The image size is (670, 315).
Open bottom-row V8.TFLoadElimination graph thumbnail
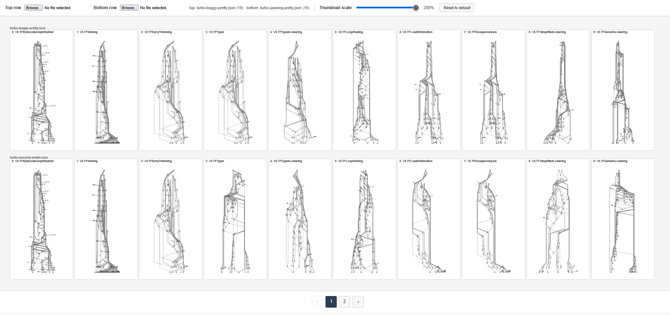pos(429,219)
